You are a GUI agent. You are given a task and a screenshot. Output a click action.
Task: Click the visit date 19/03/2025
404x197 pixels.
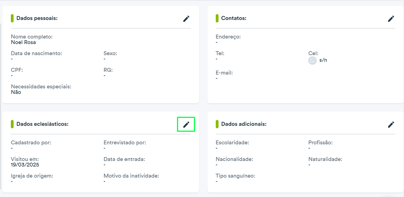click(x=25, y=165)
